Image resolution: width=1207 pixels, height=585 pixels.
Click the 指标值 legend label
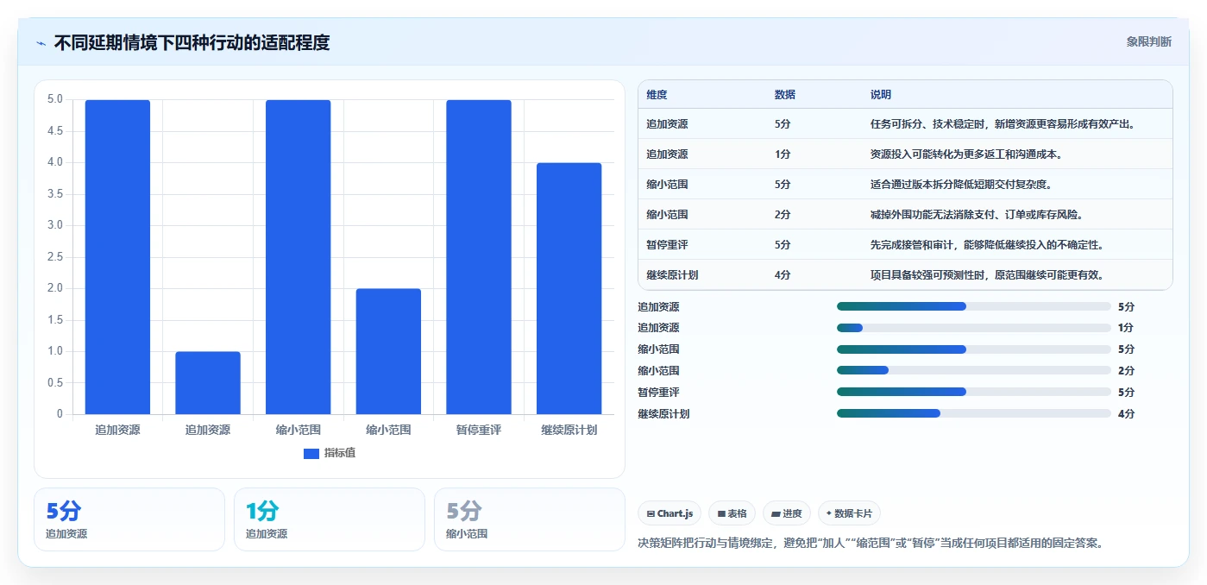339,453
